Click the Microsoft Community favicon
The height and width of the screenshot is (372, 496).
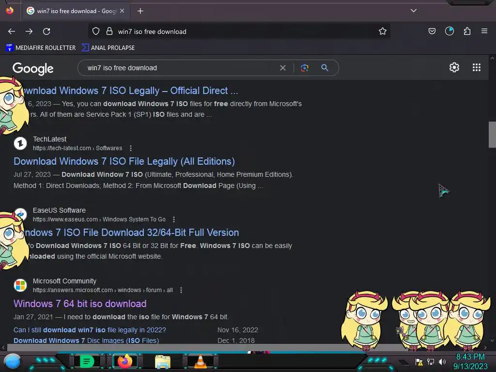(20, 285)
